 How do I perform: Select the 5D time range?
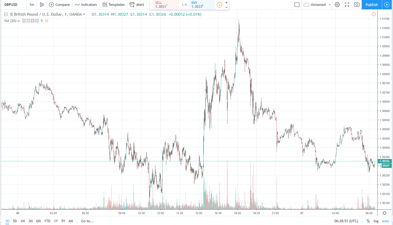tap(15, 221)
